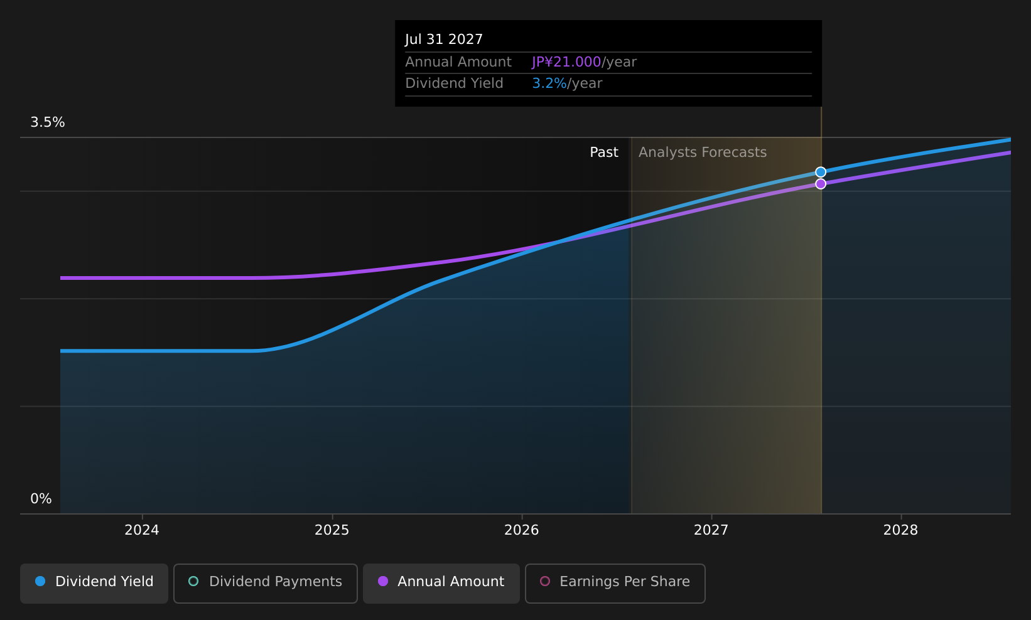Click the 2028 axis label
Image resolution: width=1031 pixels, height=620 pixels.
[x=901, y=530]
